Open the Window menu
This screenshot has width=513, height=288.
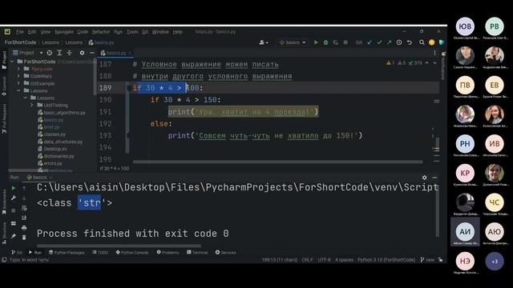pyautogui.click(x=160, y=32)
